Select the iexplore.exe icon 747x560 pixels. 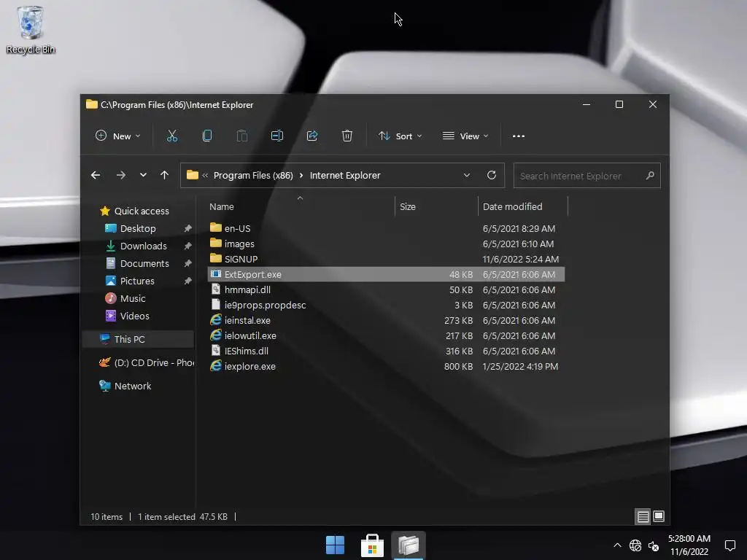pyautogui.click(x=216, y=366)
